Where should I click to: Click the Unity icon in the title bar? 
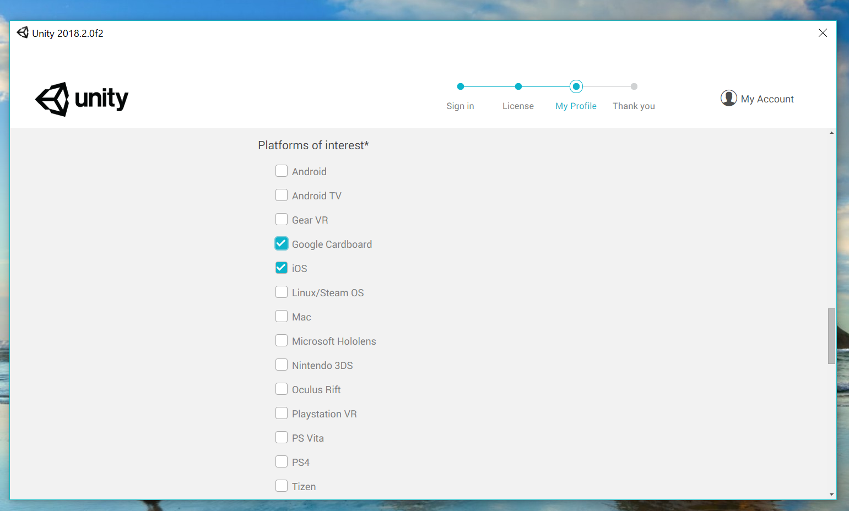point(23,33)
